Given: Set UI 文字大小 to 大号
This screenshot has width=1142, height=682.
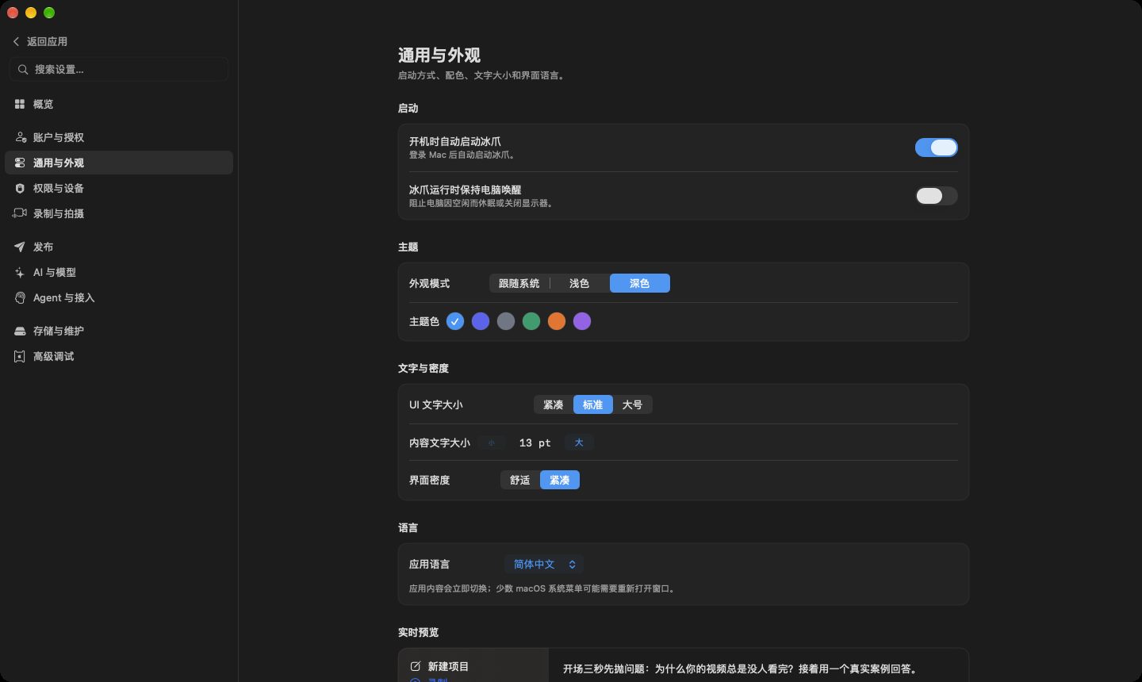Looking at the screenshot, I should pos(632,404).
